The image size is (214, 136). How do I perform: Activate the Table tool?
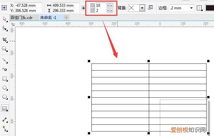click(5, 109)
